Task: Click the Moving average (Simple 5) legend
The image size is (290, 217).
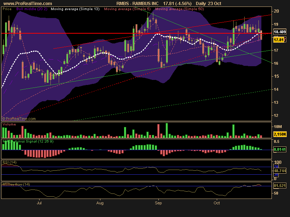Action: tap(128, 9)
